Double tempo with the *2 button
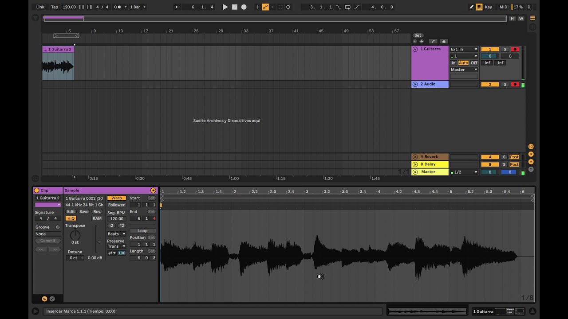This screenshot has height=319, width=568. pos(122,226)
